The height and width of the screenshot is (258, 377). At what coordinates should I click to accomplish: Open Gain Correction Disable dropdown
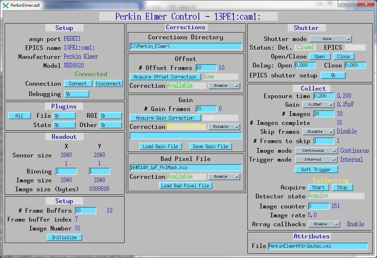(x=224, y=127)
